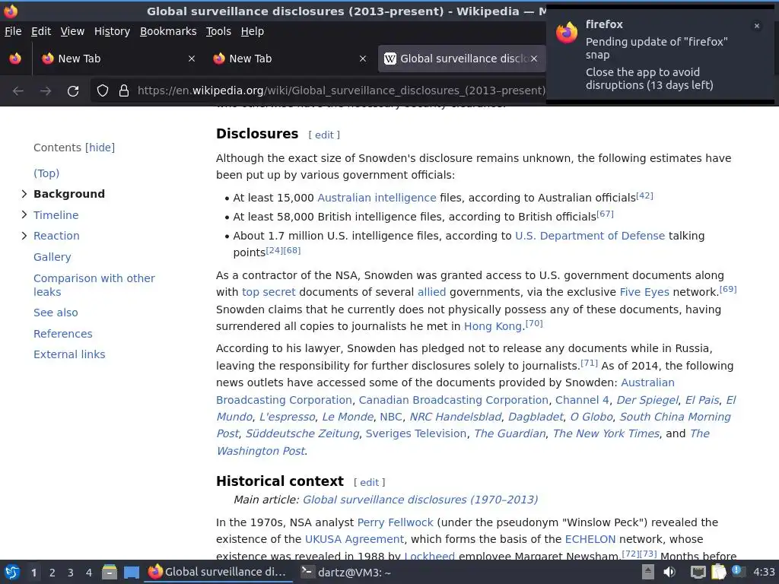This screenshot has width=779, height=584.
Task: Open Global surveillance disclosures (1970–2013) main article
Action: (x=420, y=500)
